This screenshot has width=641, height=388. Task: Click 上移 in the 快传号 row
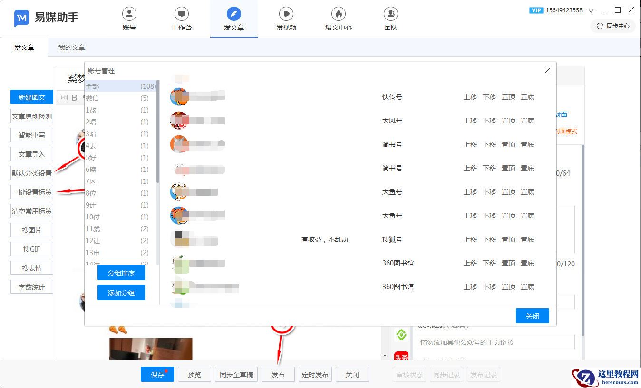(470, 97)
